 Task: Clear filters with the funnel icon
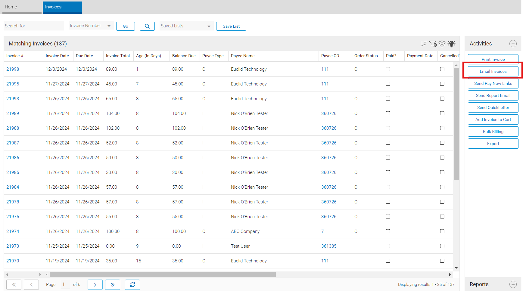pos(433,44)
